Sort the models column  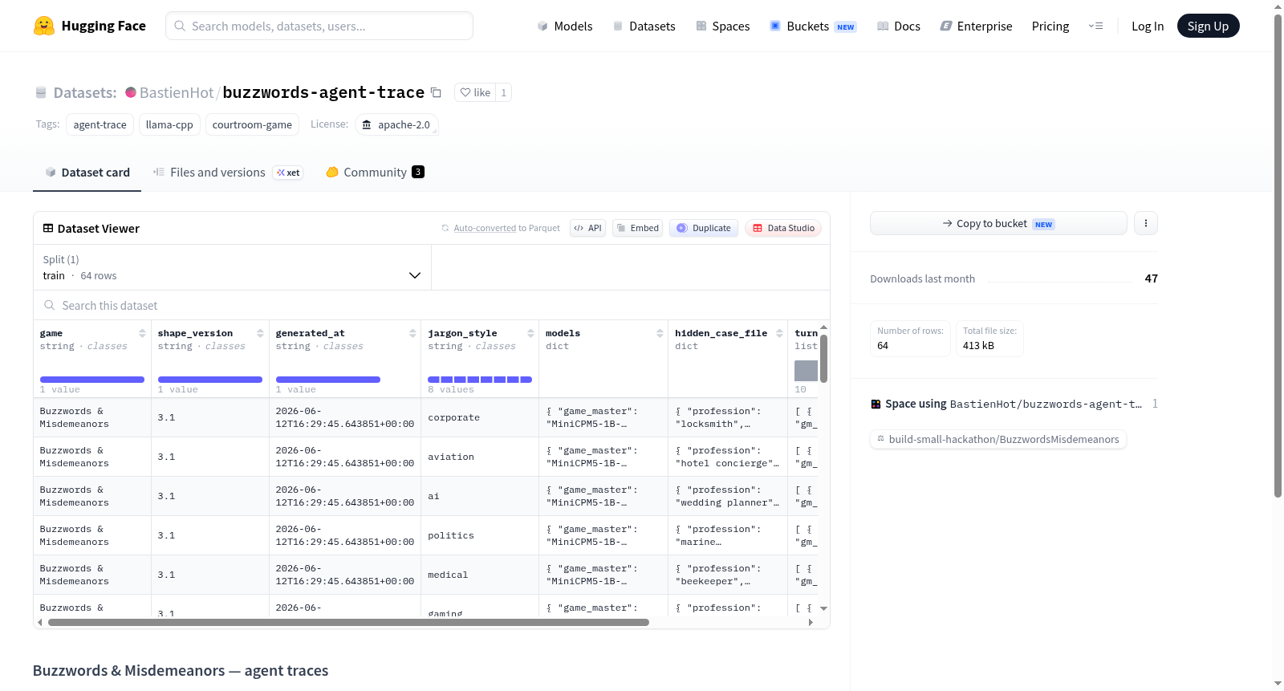(x=660, y=333)
